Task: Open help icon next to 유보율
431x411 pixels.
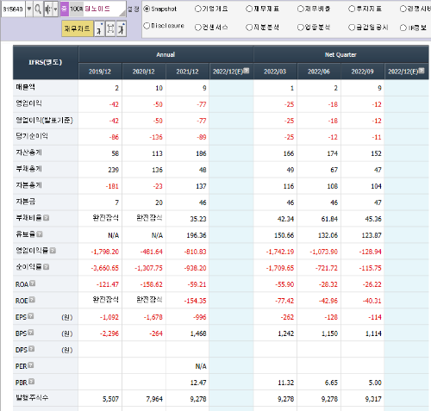Action: [x=40, y=234]
